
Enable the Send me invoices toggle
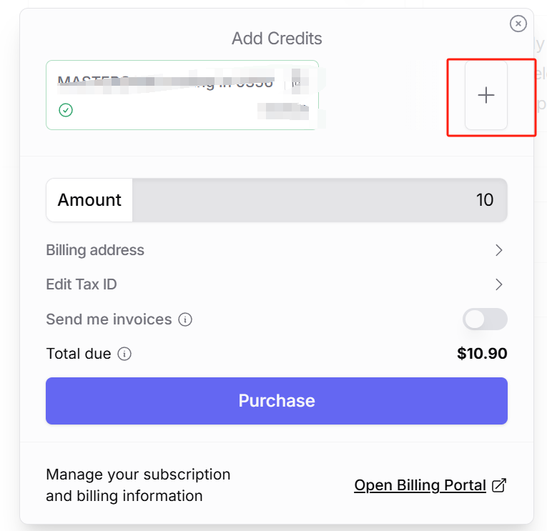point(485,319)
